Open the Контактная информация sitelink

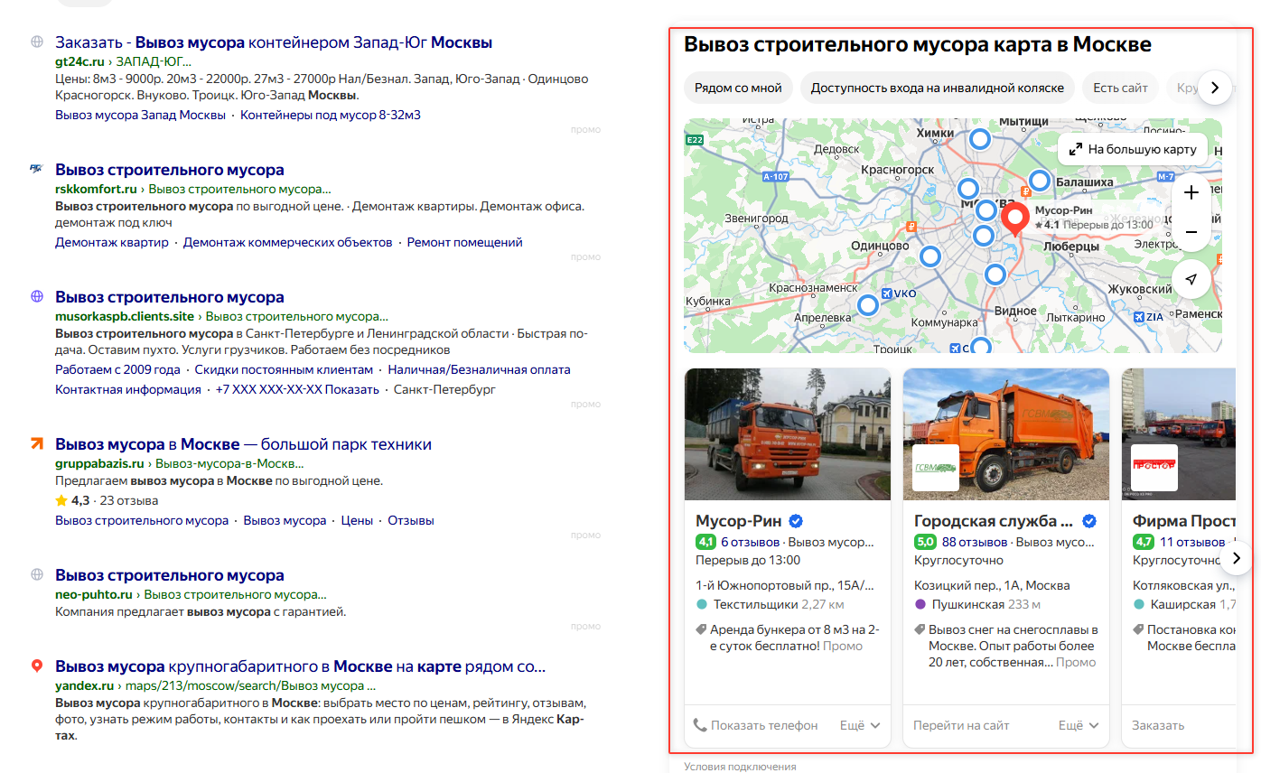pyautogui.click(x=127, y=389)
